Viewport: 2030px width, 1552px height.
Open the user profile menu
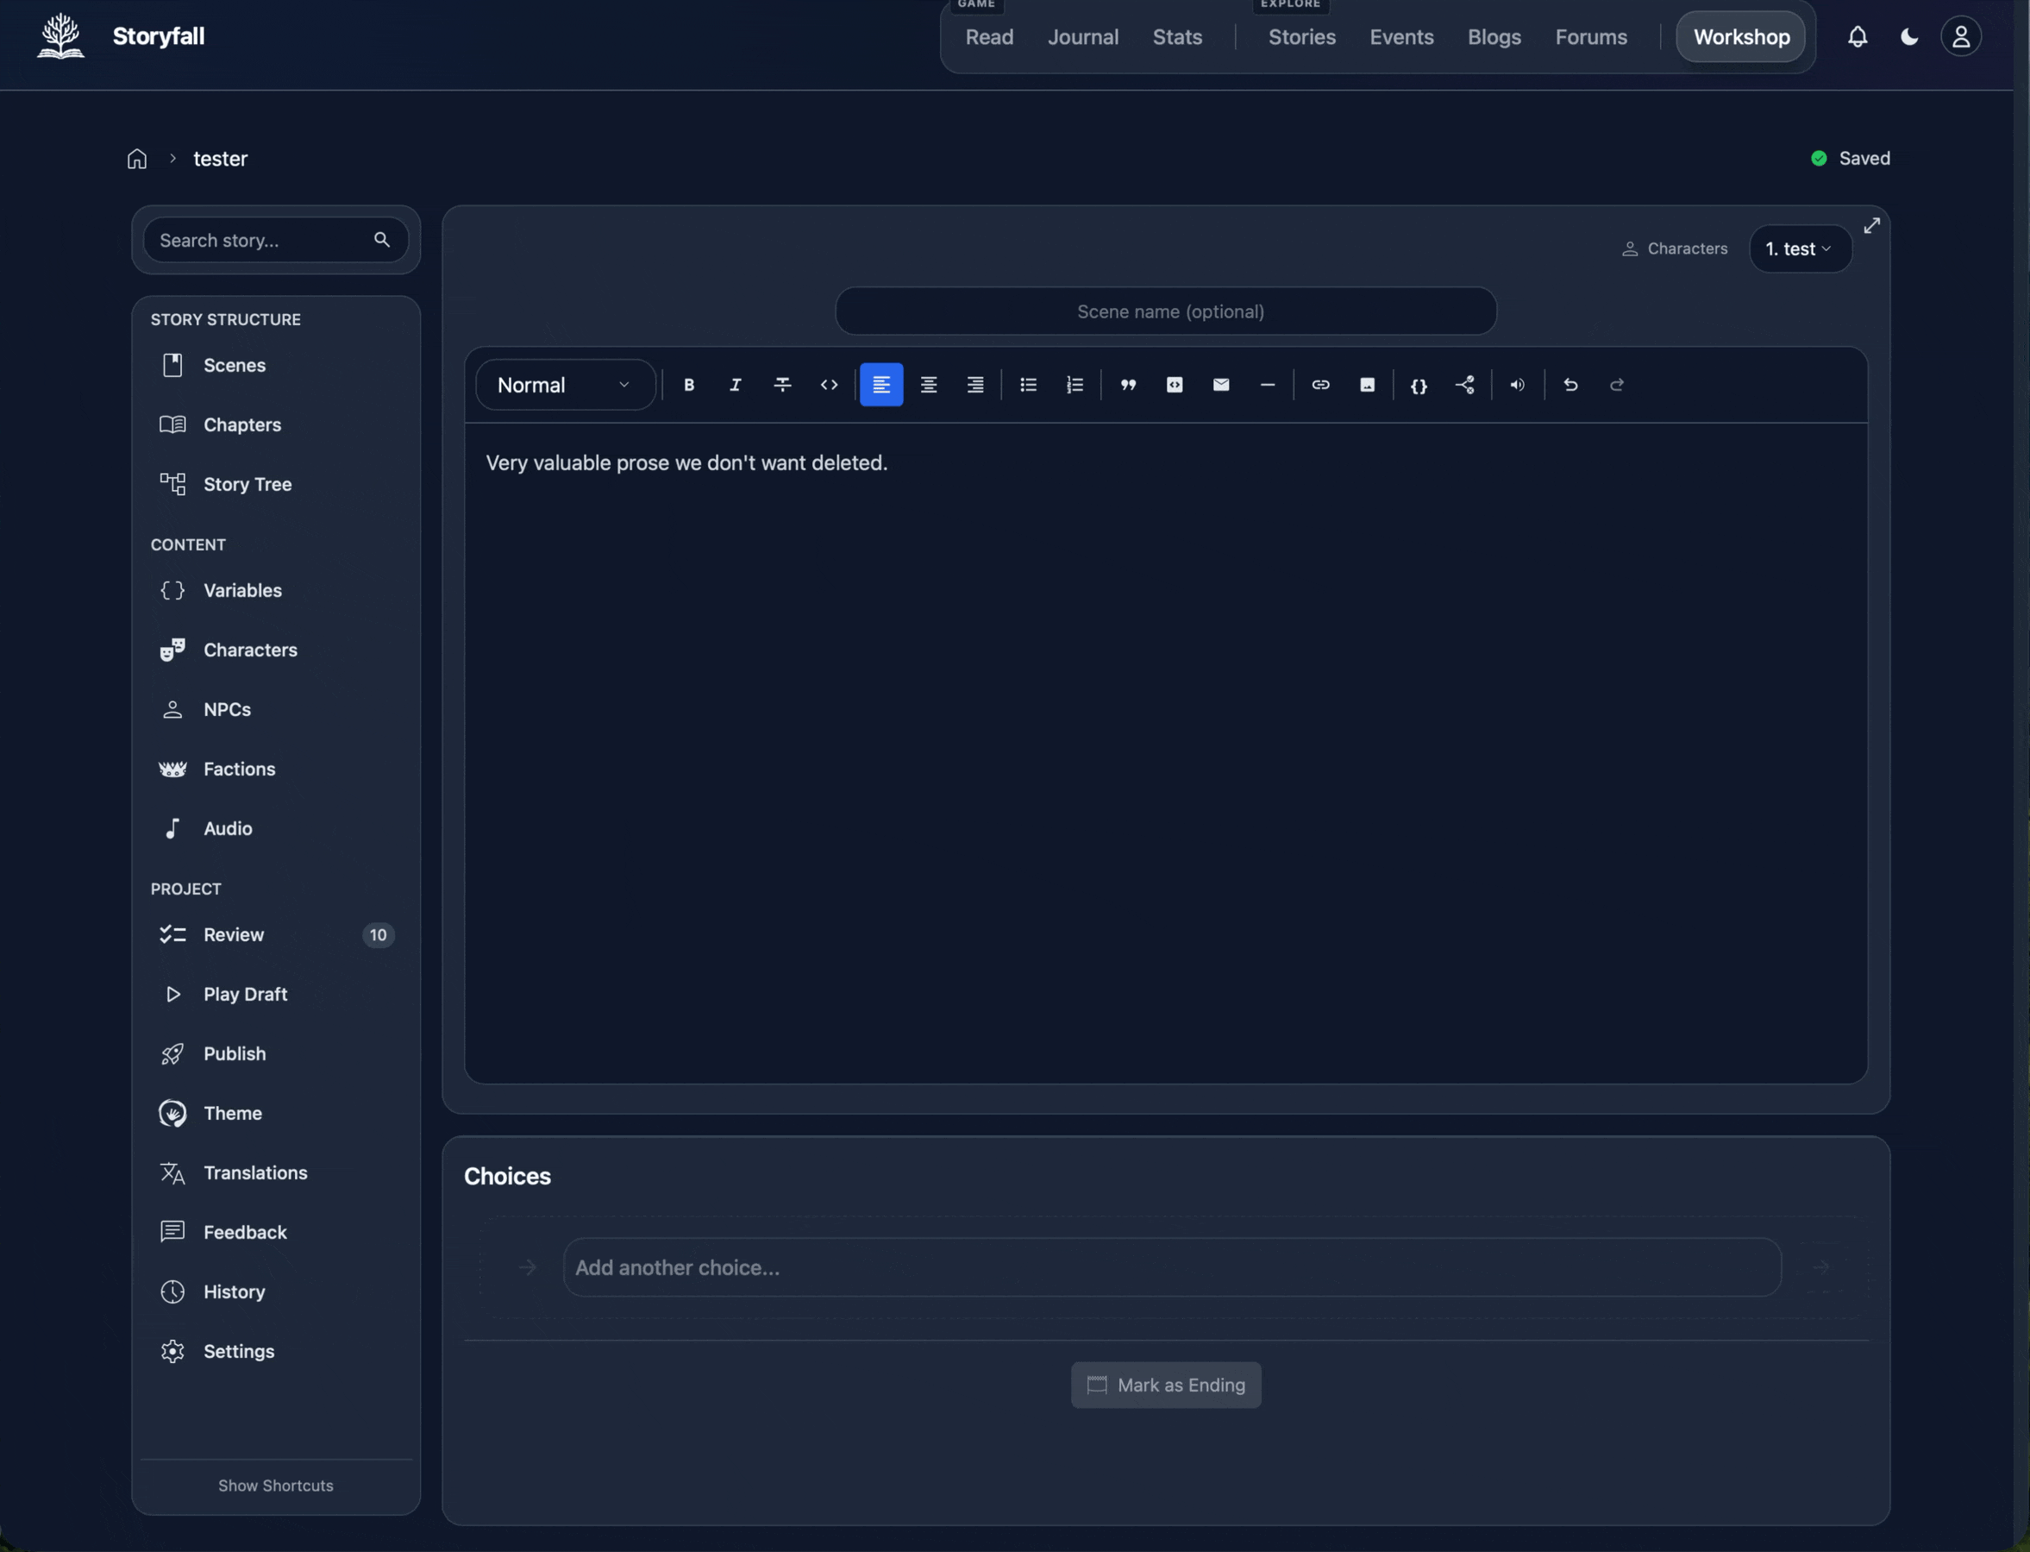(1960, 37)
